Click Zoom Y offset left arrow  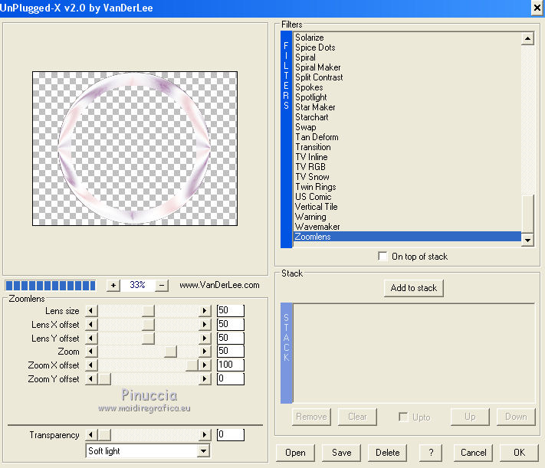point(91,379)
